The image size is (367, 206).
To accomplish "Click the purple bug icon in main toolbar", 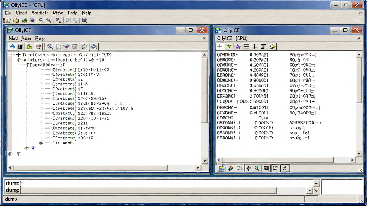I will [32, 20].
